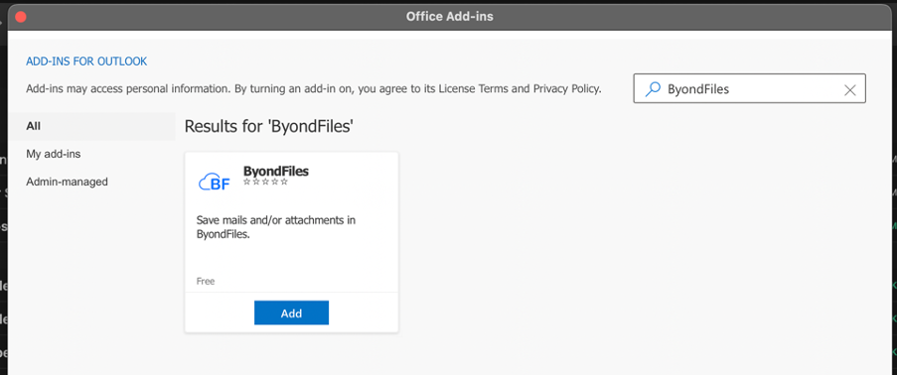Click the first rating star

(x=247, y=182)
